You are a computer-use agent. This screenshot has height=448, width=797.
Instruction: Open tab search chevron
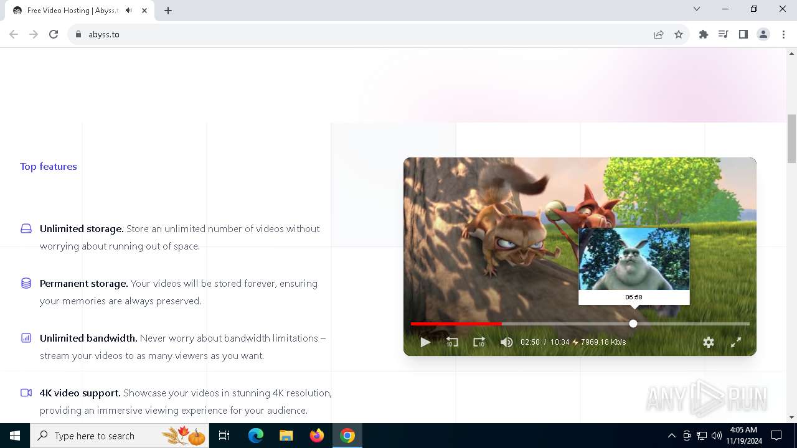[x=697, y=9]
